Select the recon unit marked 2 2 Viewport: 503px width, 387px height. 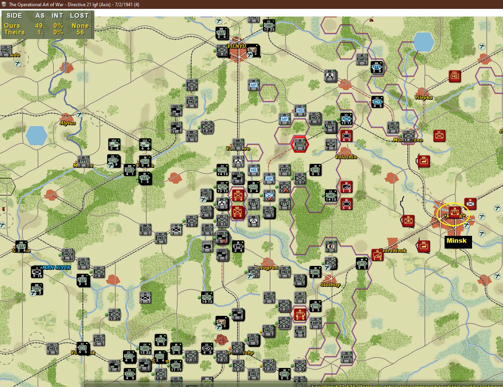click(x=331, y=246)
